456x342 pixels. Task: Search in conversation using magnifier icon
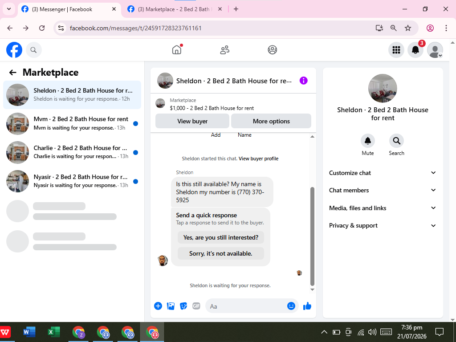tap(396, 141)
